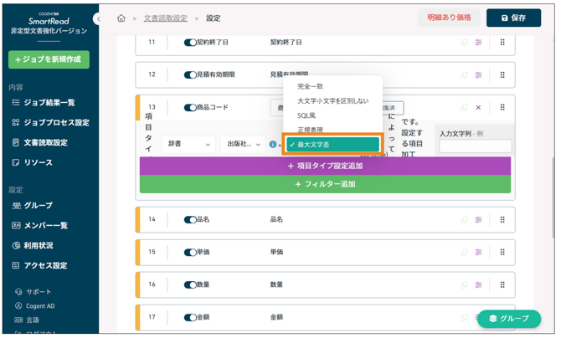Image resolution: width=561 pixels, height=338 pixels.
Task: Toggle the 契約終了日 switch
Action: click(x=189, y=42)
